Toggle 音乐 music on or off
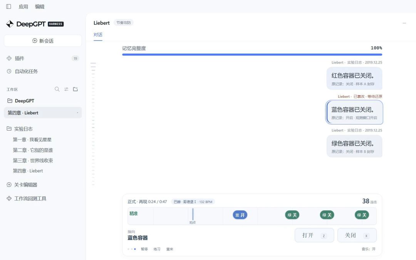Viewport: 416px width, 260px height. pyautogui.click(x=369, y=249)
